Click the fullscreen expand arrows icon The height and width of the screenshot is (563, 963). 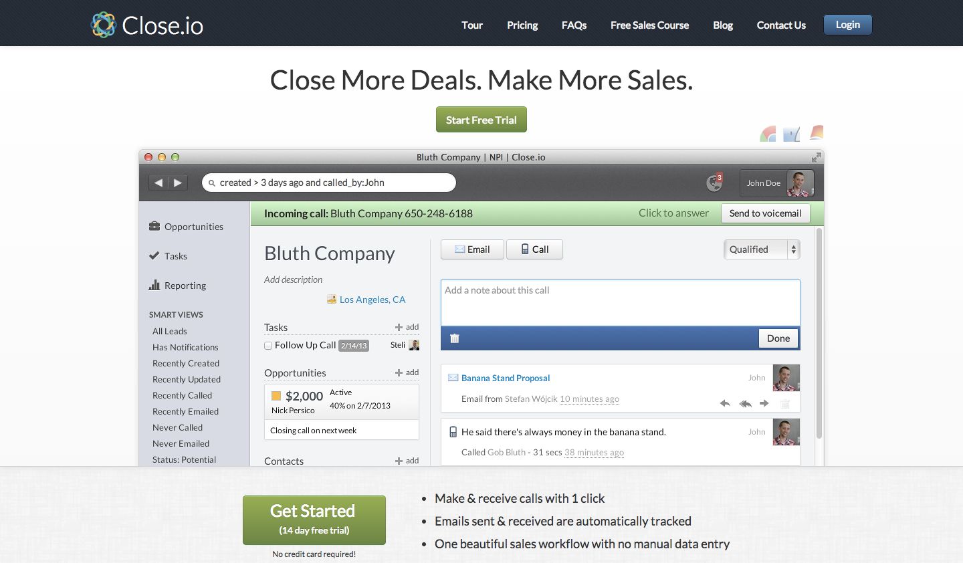pos(817,157)
